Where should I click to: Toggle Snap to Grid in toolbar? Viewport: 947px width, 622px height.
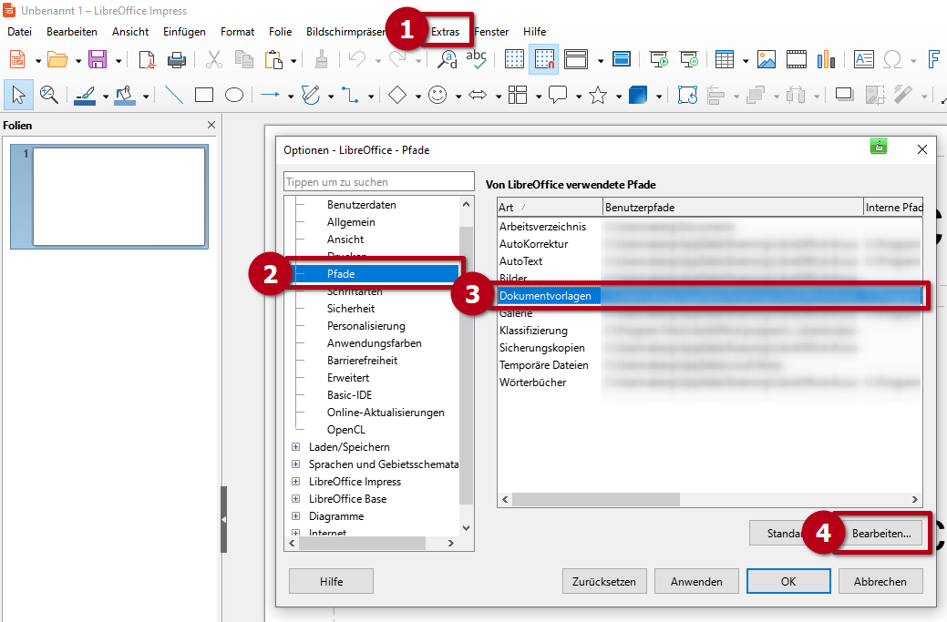coord(544,60)
